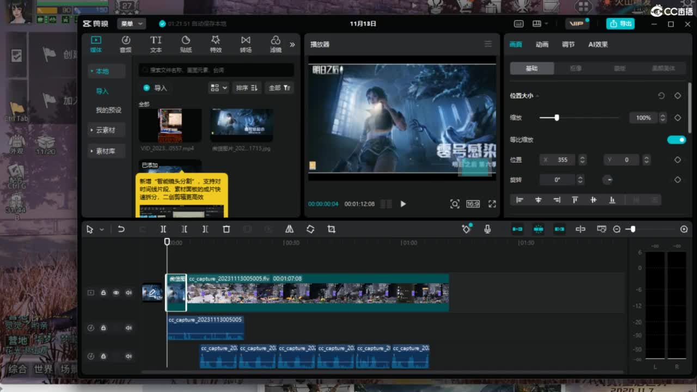Play the preview video
The height and width of the screenshot is (392, 697).
403,204
